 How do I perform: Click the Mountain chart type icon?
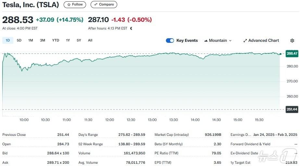pyautogui.click(x=206, y=41)
